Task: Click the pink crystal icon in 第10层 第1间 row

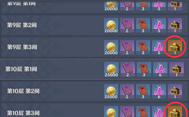Action: [x=160, y=69]
